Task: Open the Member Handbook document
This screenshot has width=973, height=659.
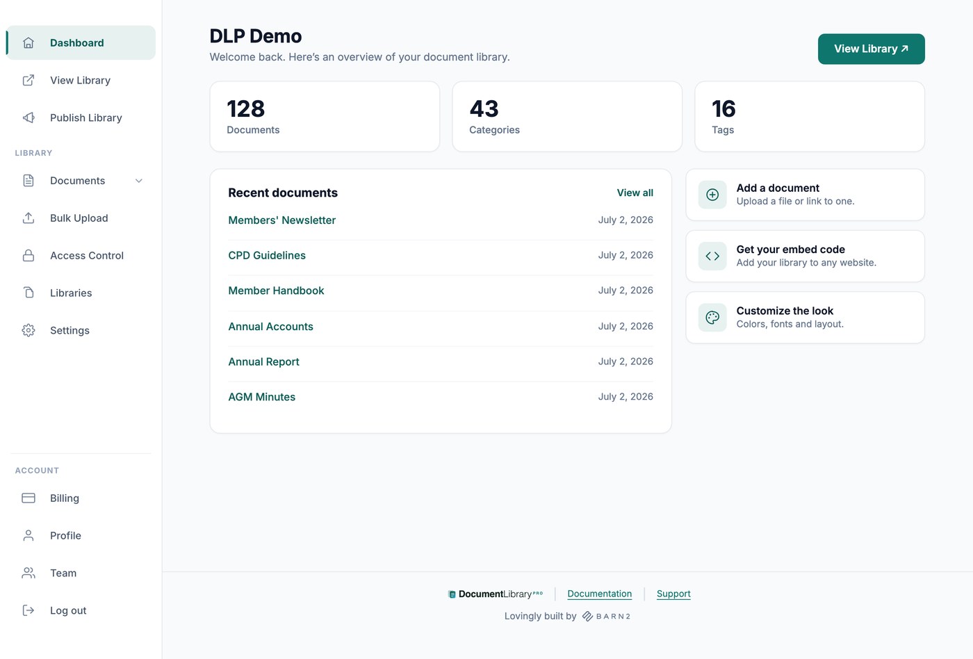Action: [x=276, y=291]
